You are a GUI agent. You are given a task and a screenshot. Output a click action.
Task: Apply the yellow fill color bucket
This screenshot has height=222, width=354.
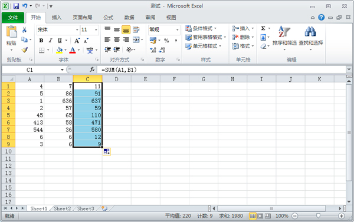(60, 50)
